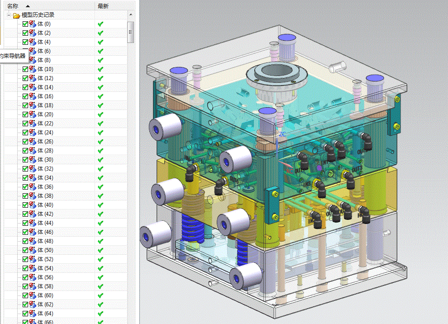Screen dimensions: 448x324
Task: Select the row labeled 体 (52)
Action: pyautogui.click(x=66, y=259)
